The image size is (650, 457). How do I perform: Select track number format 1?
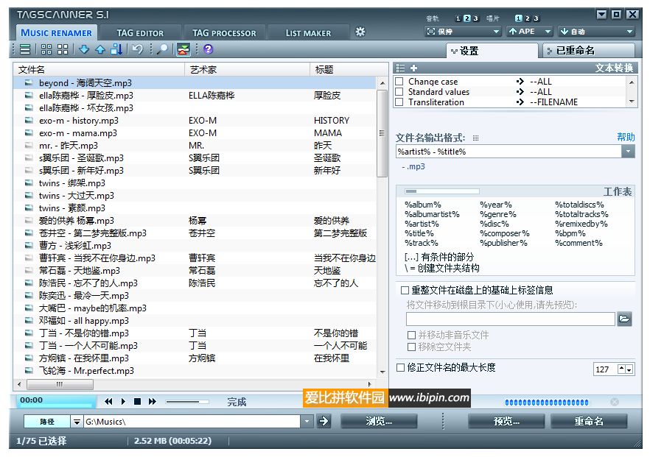click(x=458, y=18)
